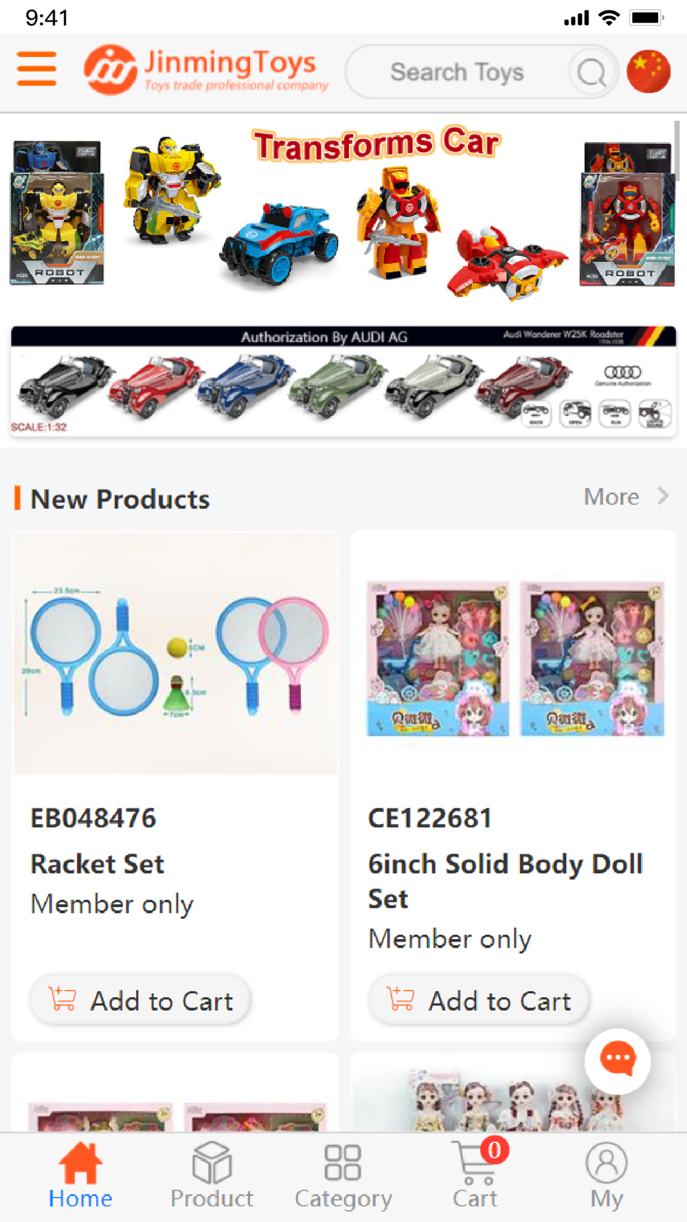Tap the search magnifier icon
Viewport: 687px width, 1222px height.
pyautogui.click(x=592, y=72)
